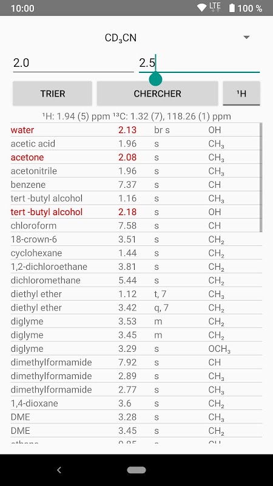Viewport: 273px width, 486px height.
Task: Select the 1,4-dioxane row
Action: tap(136, 403)
